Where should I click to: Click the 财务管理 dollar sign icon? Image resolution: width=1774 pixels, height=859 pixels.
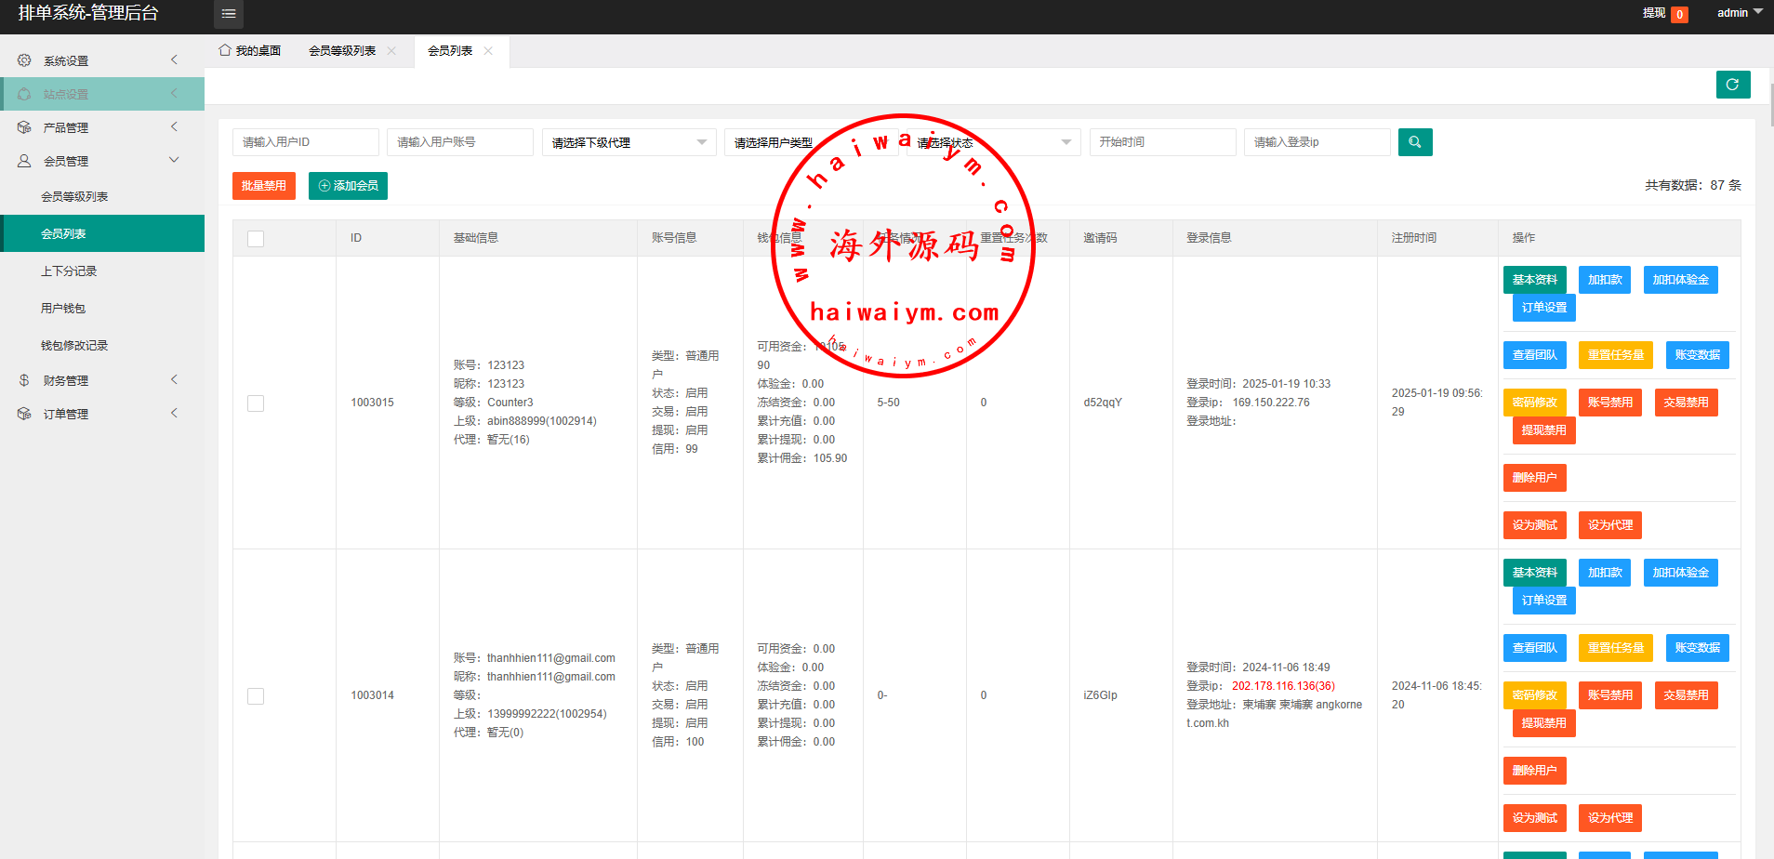(24, 380)
